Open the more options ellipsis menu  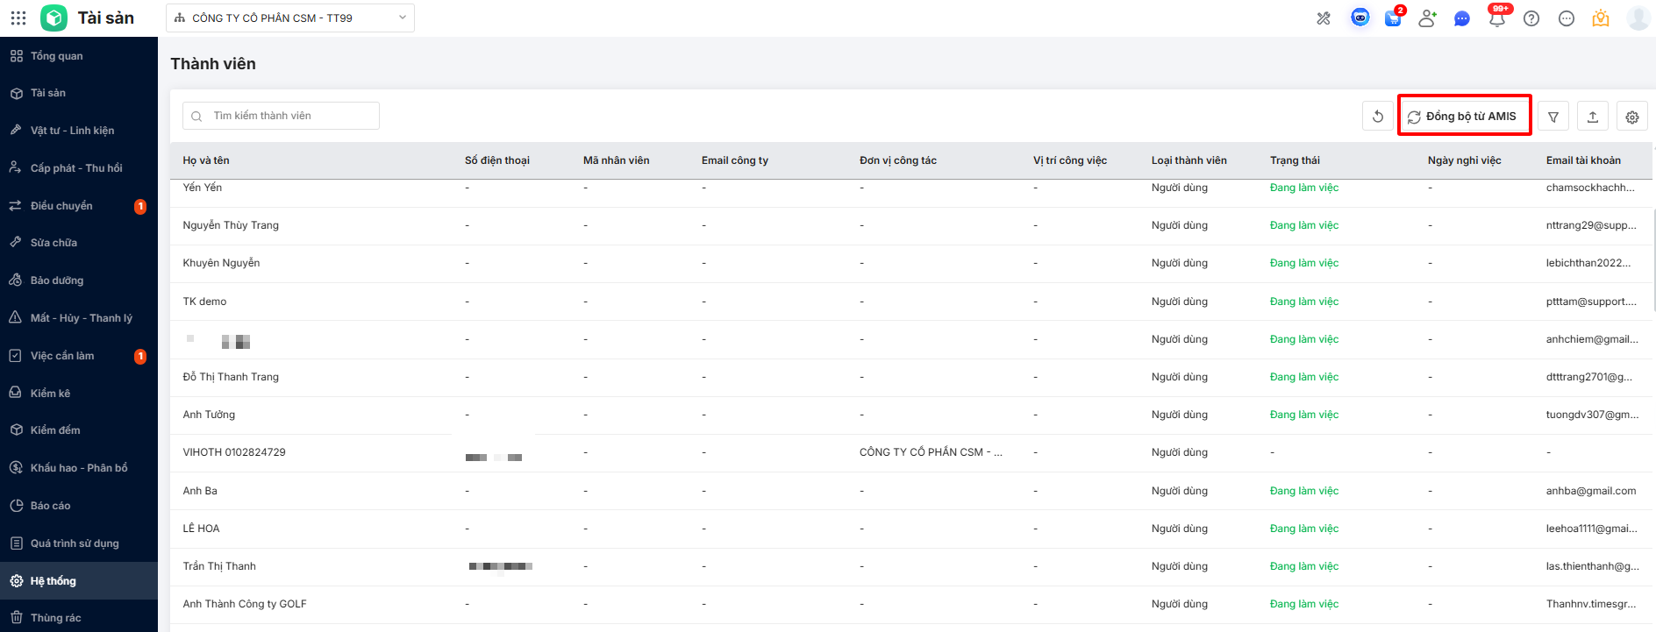[1566, 18]
